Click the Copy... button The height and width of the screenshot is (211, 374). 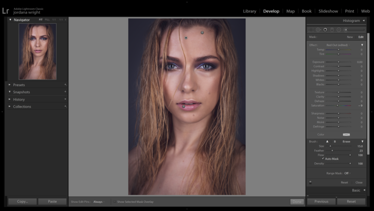coord(22,201)
